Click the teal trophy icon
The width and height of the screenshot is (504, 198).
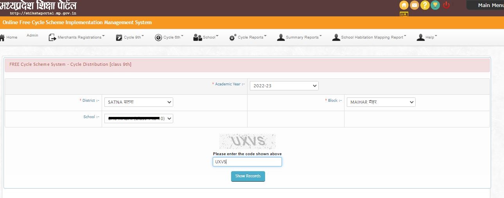pyautogui.click(x=435, y=5)
